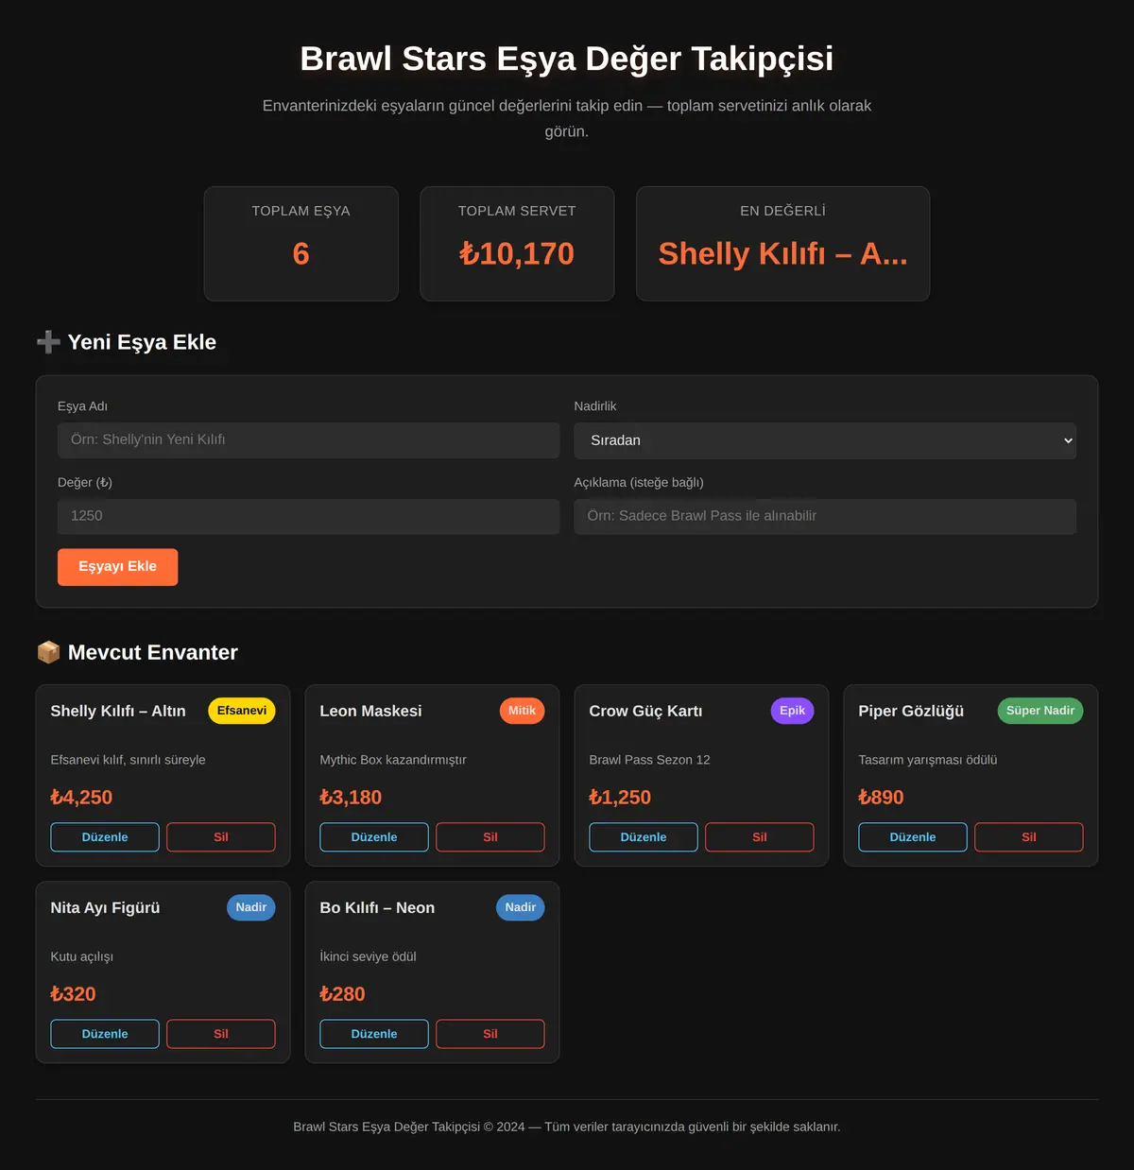Click the Toplam Servet value ₺10,170
1134x1170 pixels.
517,253
